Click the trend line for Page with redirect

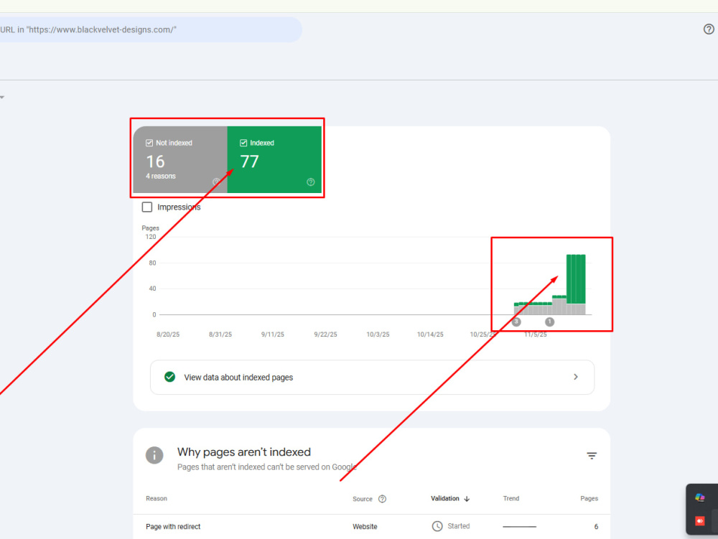(x=519, y=527)
